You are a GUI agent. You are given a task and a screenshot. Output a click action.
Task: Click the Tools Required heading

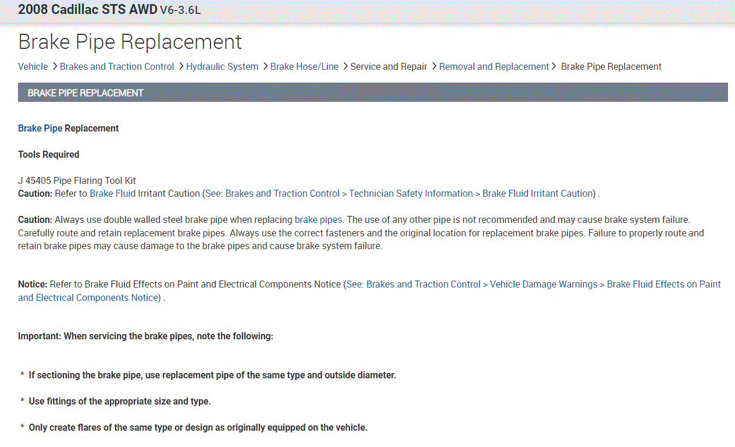click(x=49, y=154)
